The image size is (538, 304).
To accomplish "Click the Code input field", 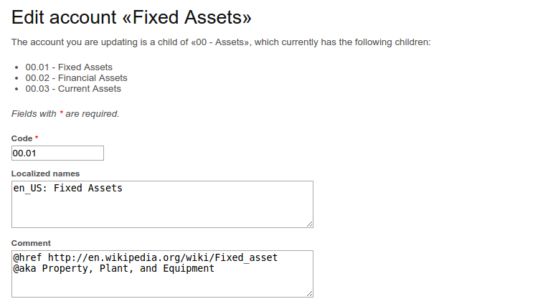I will pyautogui.click(x=57, y=153).
